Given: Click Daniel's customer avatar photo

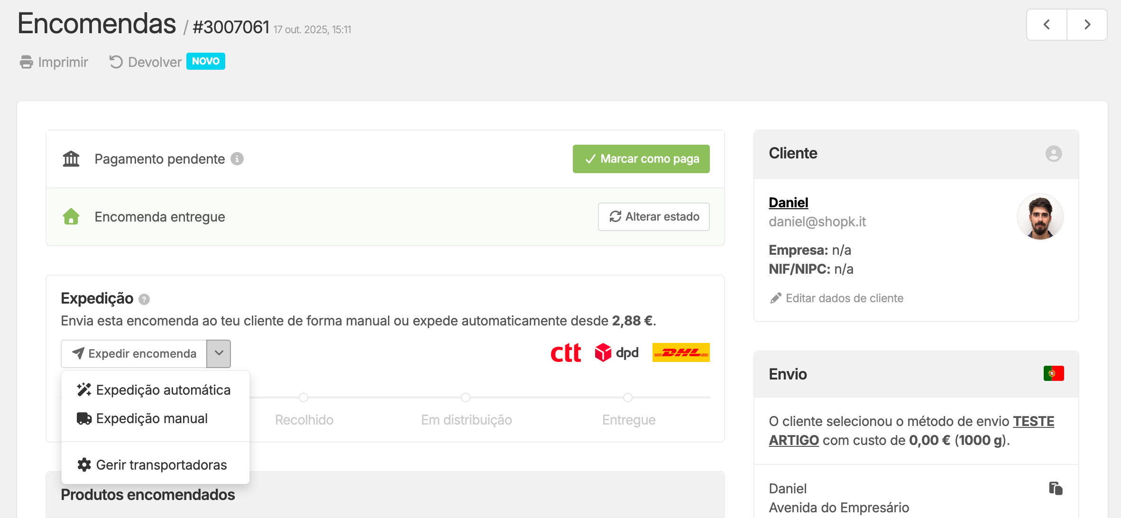Looking at the screenshot, I should (x=1040, y=217).
